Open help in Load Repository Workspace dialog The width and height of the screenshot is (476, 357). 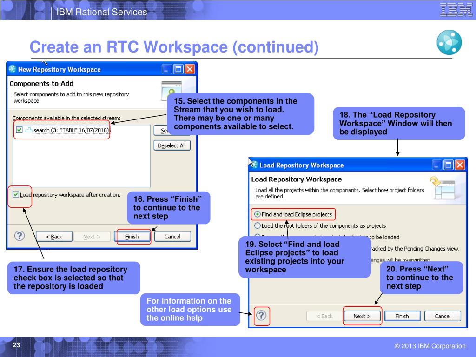(x=261, y=316)
